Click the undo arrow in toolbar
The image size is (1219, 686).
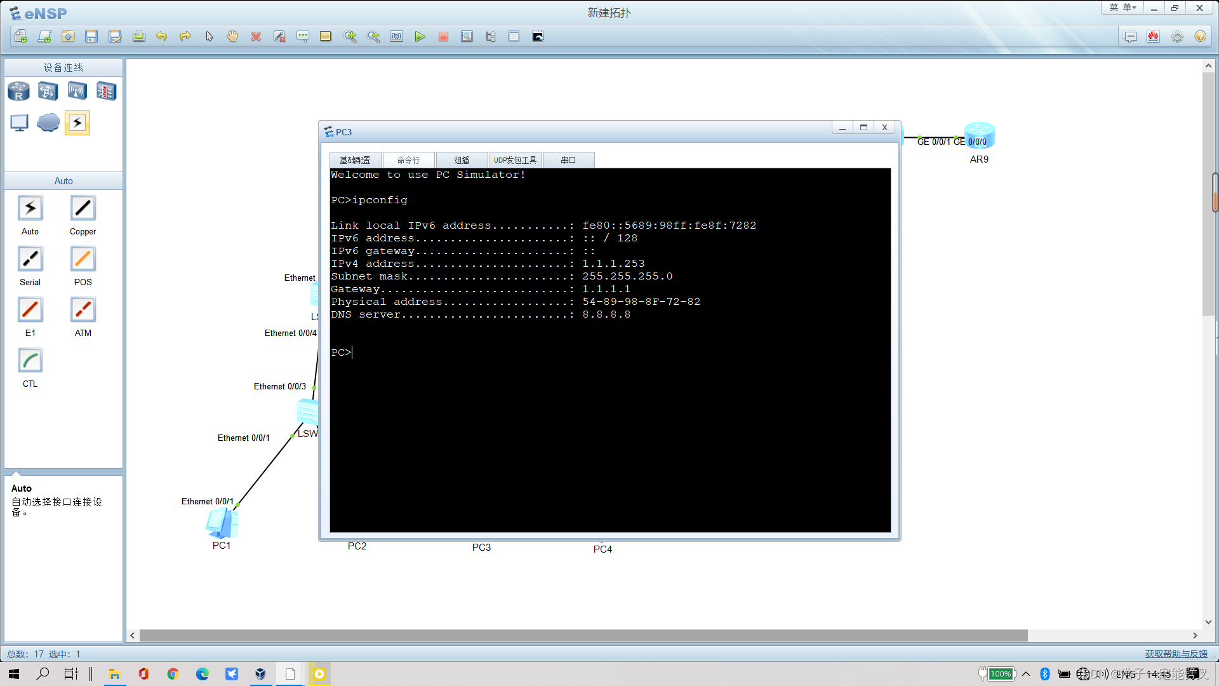(161, 37)
